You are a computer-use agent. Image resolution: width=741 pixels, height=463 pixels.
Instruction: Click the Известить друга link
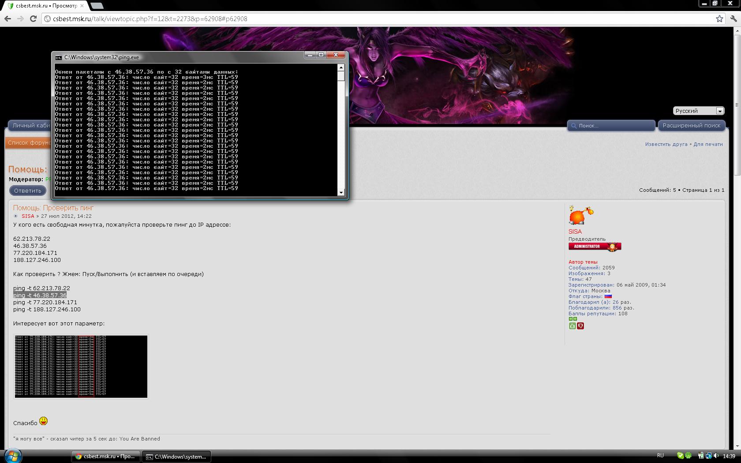[x=666, y=144]
